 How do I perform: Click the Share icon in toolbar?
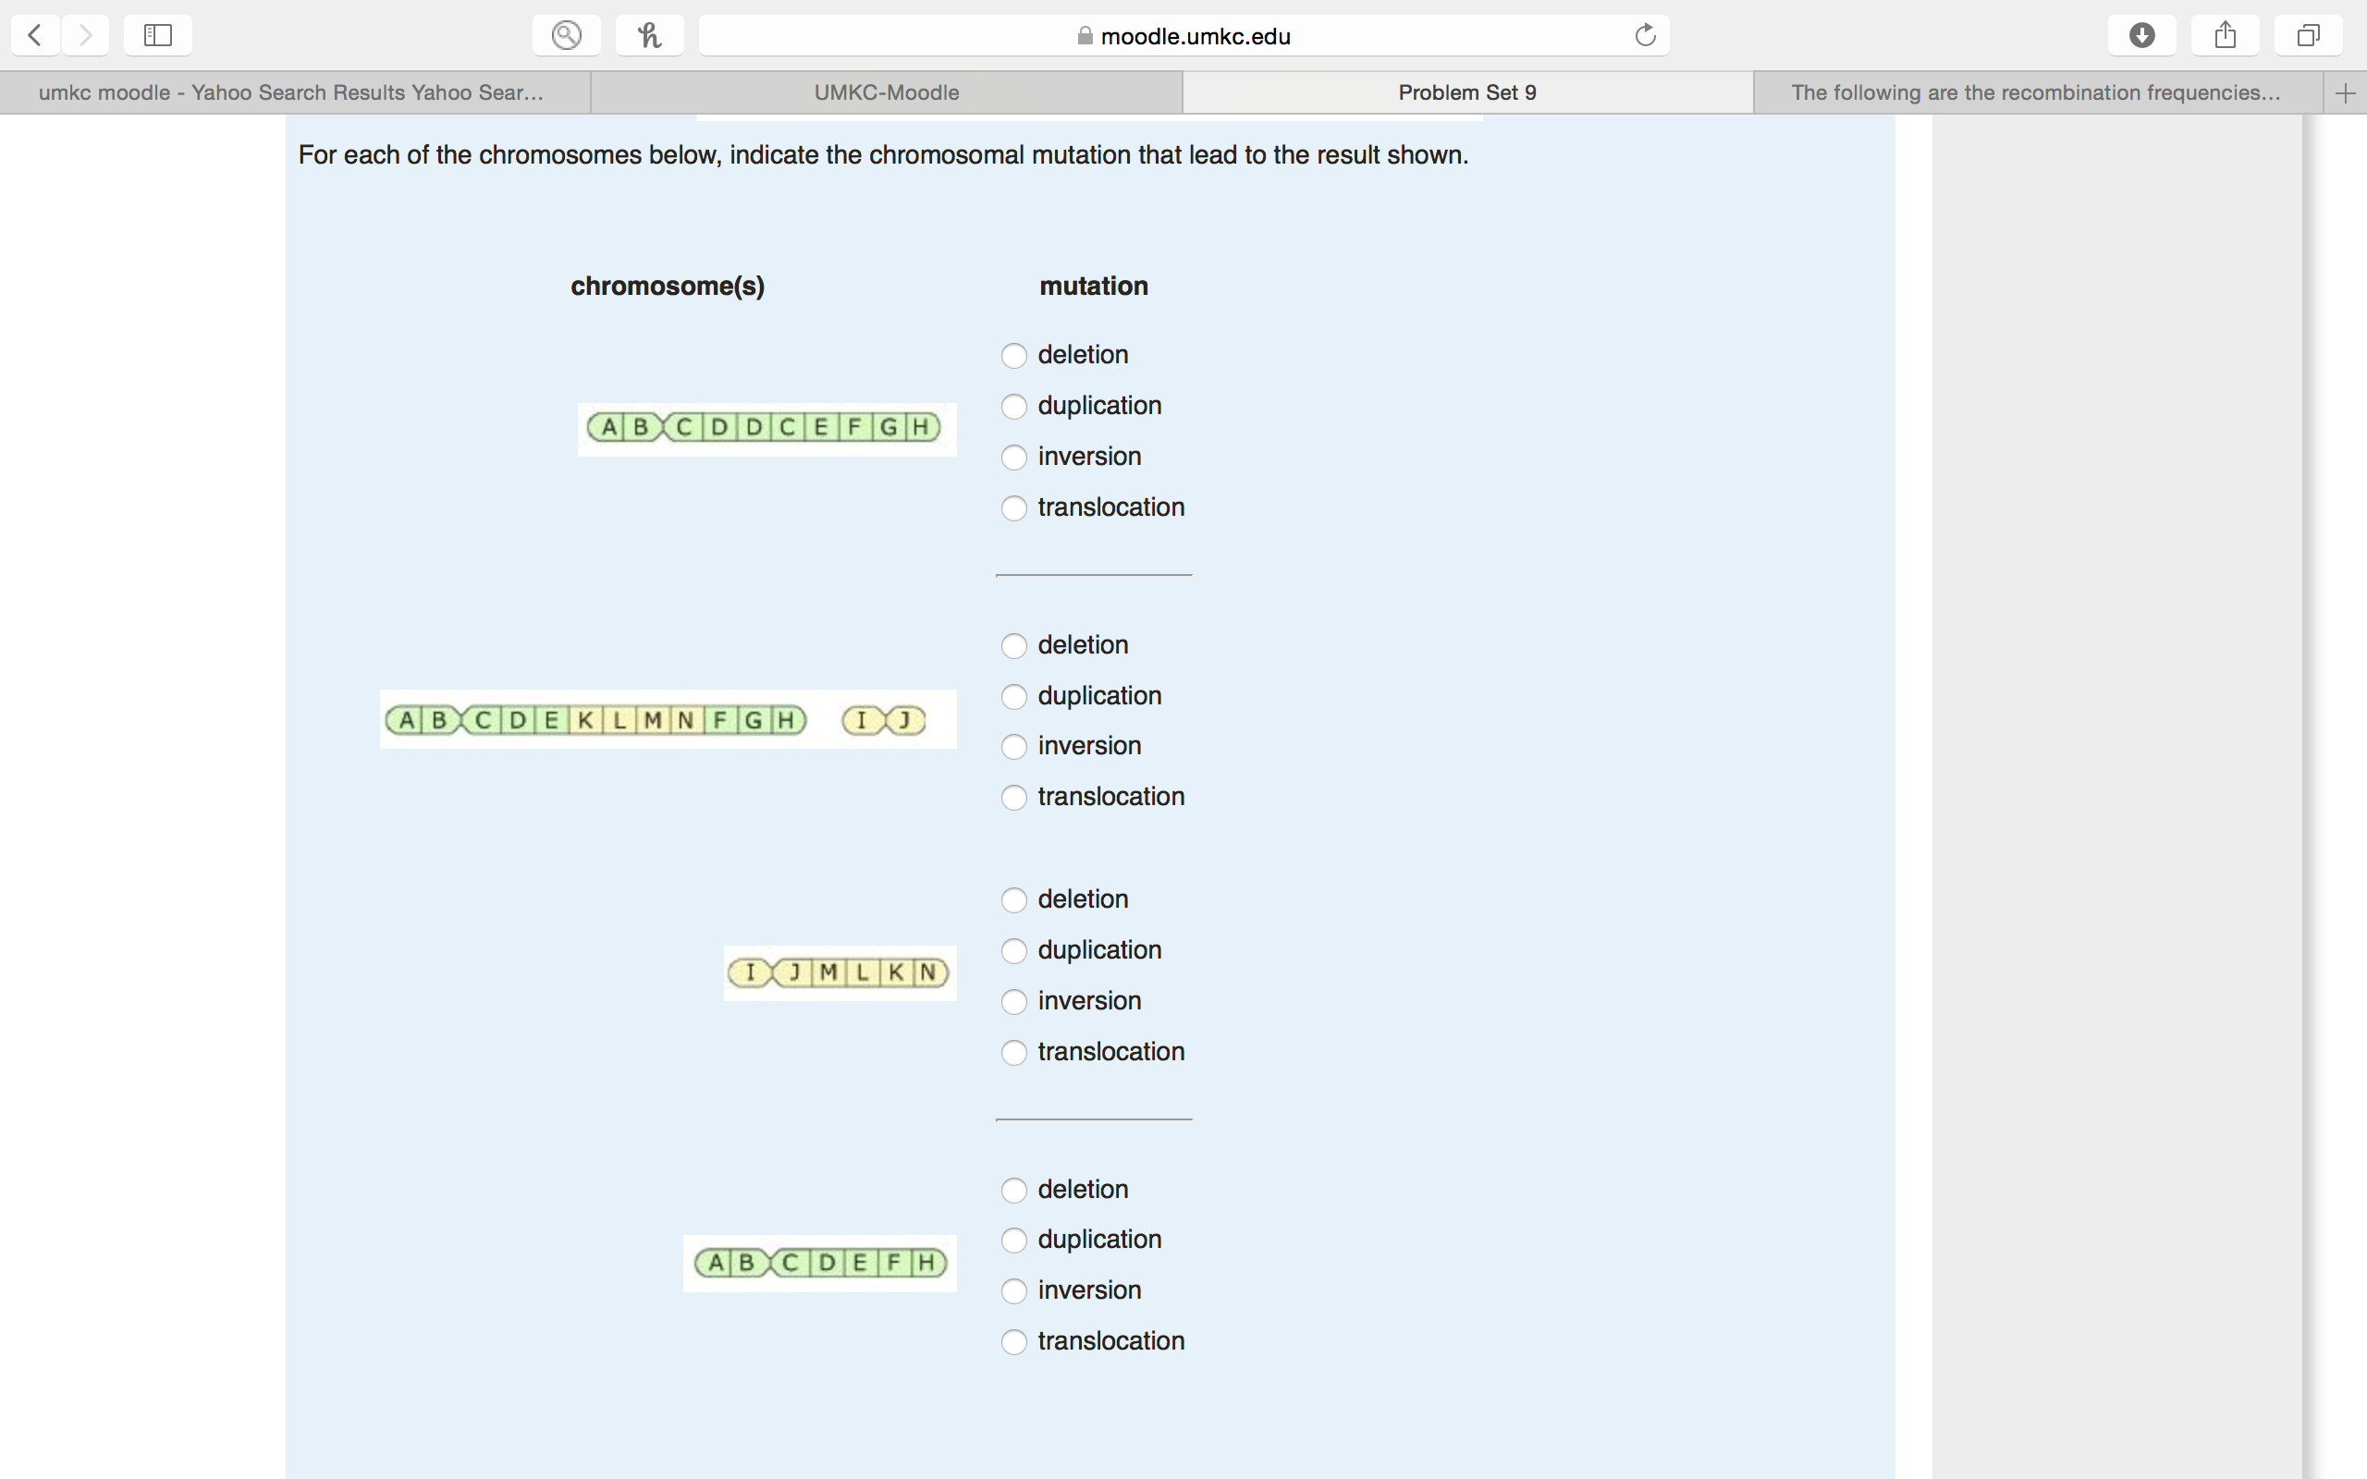(2226, 35)
